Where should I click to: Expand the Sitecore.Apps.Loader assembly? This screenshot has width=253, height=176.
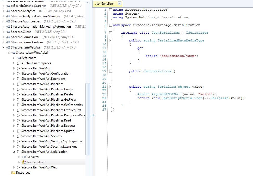(3, 21)
